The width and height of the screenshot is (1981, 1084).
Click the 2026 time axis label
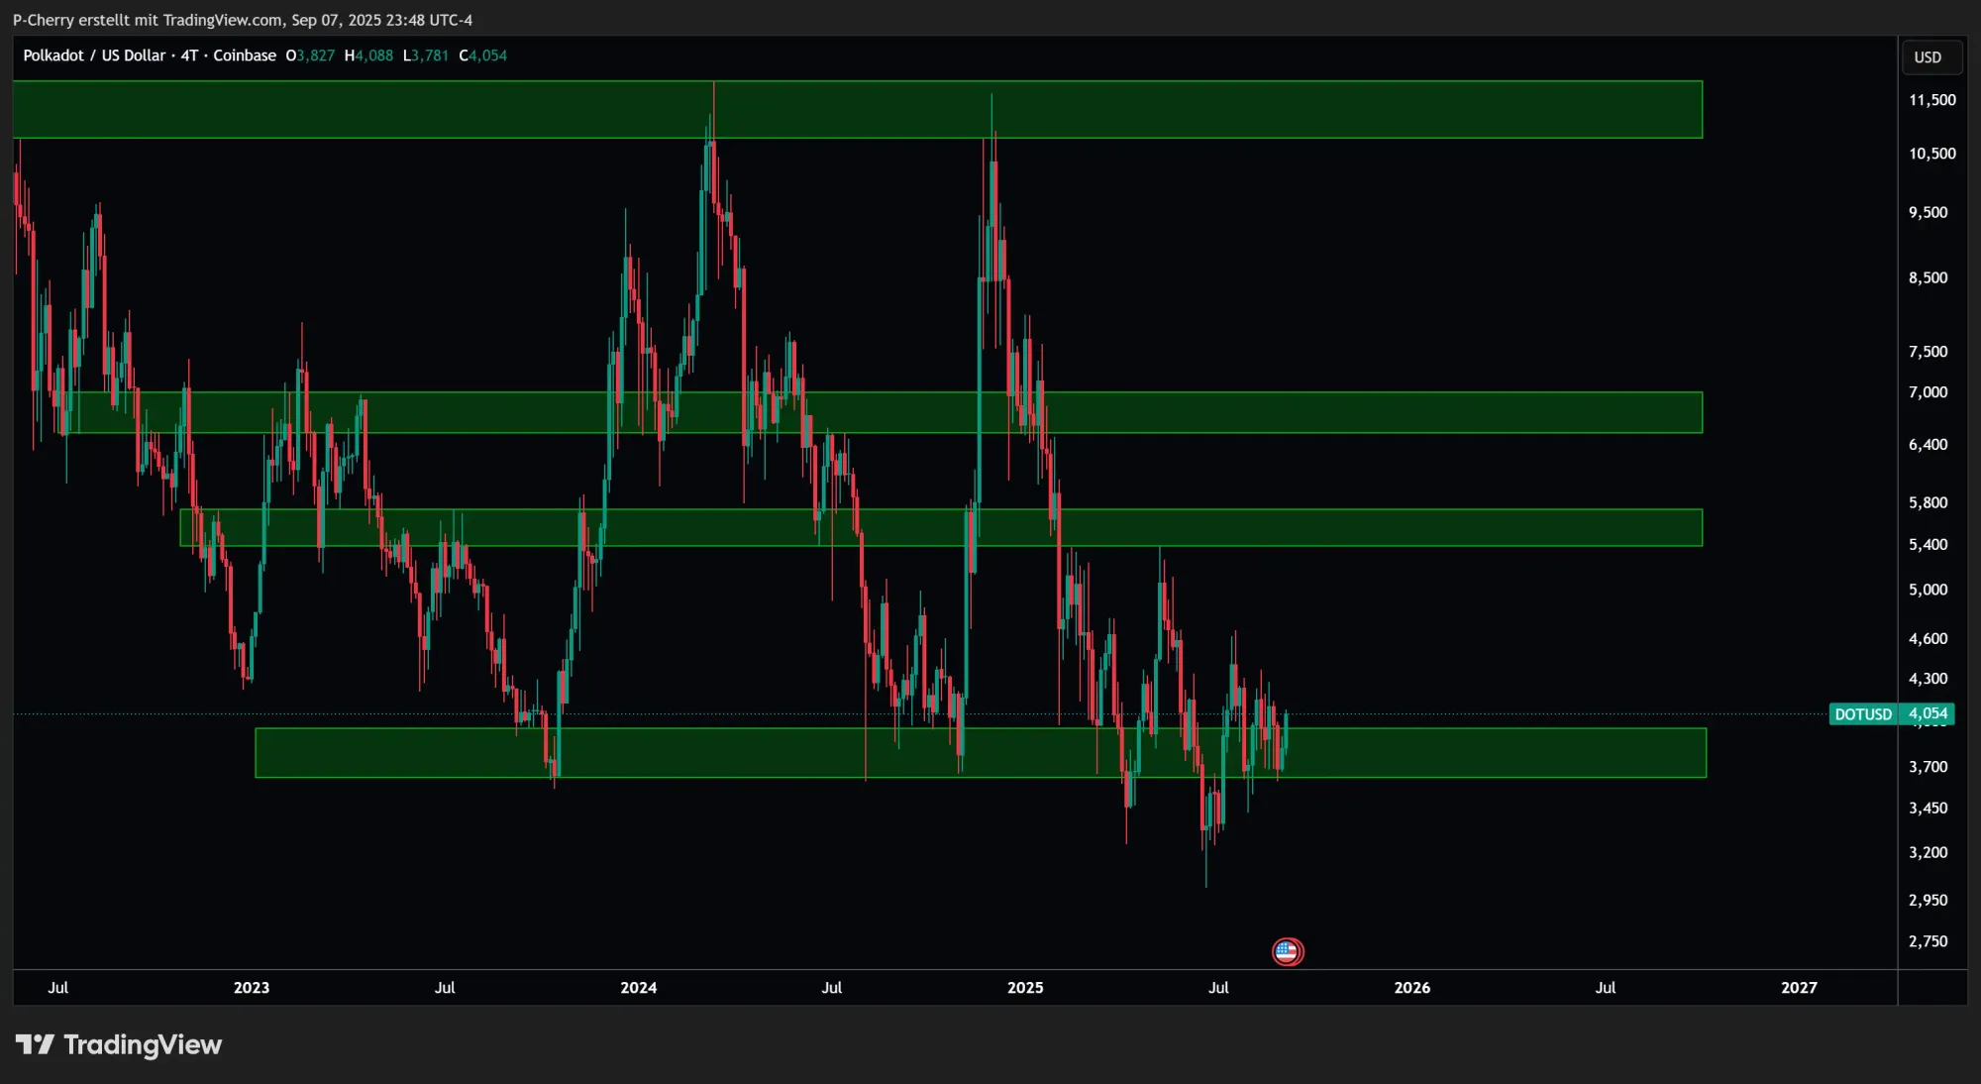pyautogui.click(x=1412, y=988)
